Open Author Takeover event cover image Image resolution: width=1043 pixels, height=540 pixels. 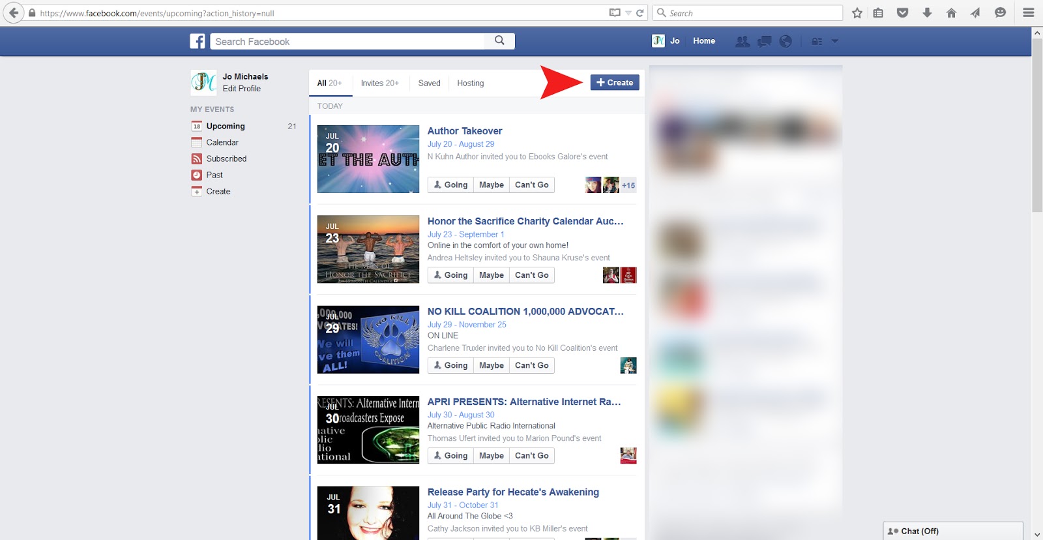pos(368,159)
